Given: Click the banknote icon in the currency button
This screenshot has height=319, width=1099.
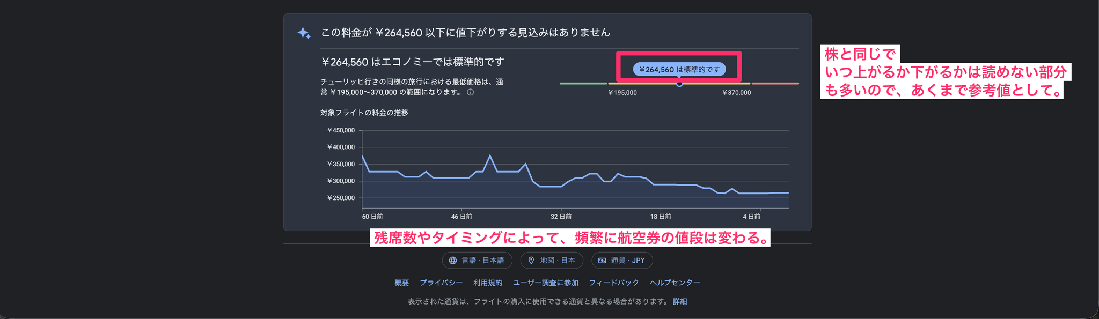Looking at the screenshot, I should coord(602,261).
